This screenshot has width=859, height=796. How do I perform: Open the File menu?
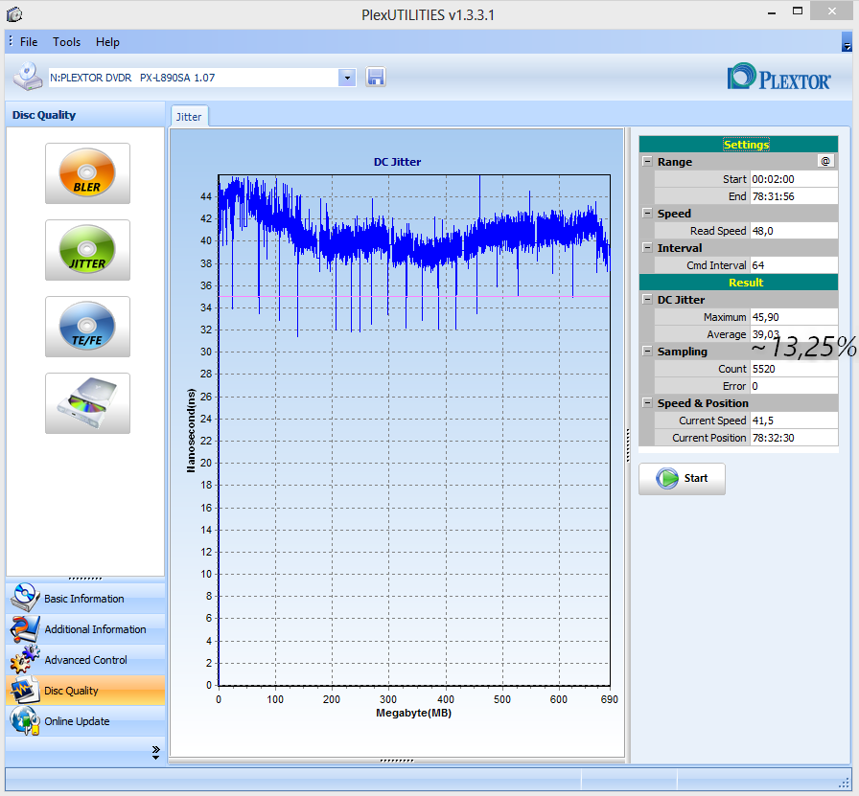coord(29,42)
